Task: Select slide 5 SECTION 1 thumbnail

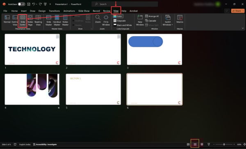Action: click(93, 89)
